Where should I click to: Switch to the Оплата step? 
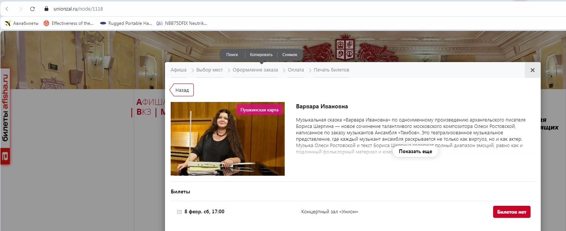(296, 70)
